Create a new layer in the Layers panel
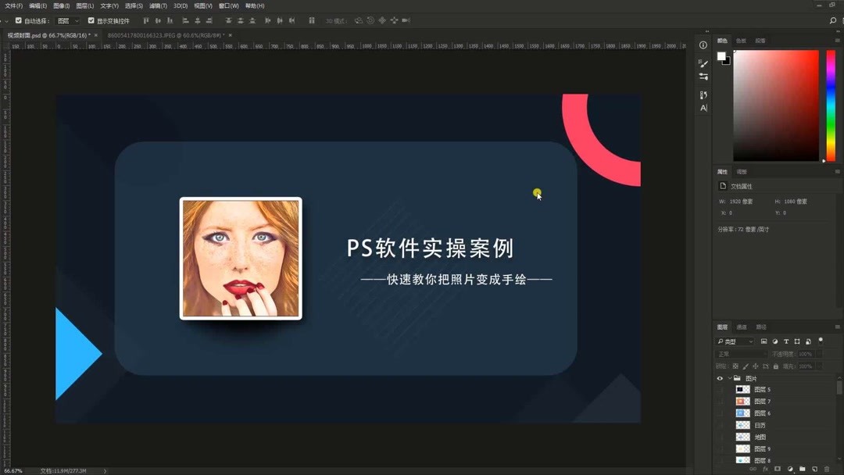 pyautogui.click(x=815, y=469)
